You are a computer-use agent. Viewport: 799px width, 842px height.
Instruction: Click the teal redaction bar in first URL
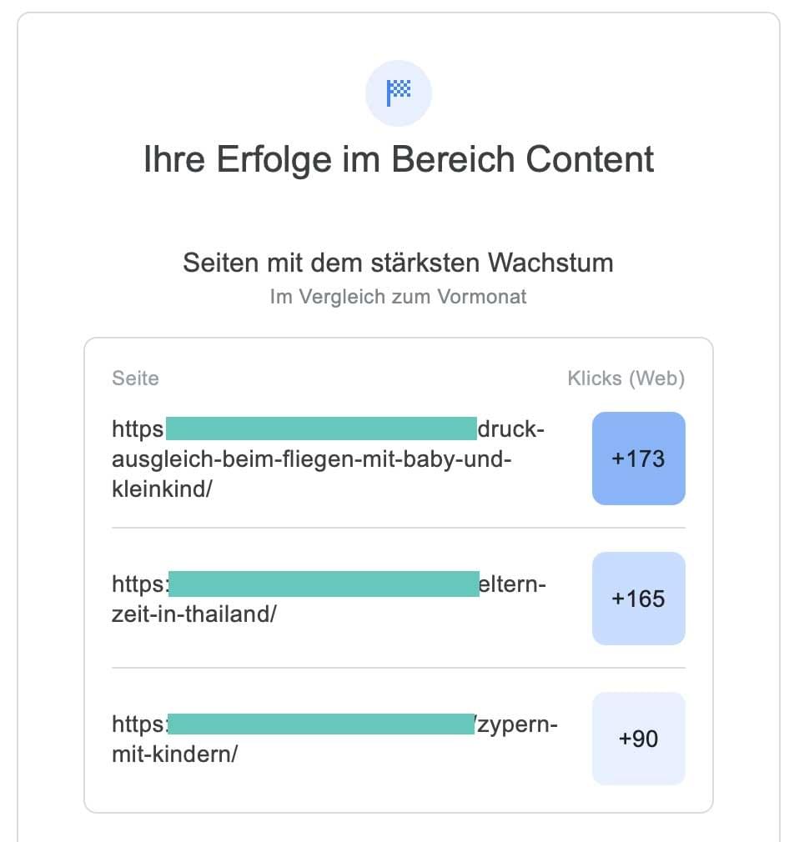321,429
